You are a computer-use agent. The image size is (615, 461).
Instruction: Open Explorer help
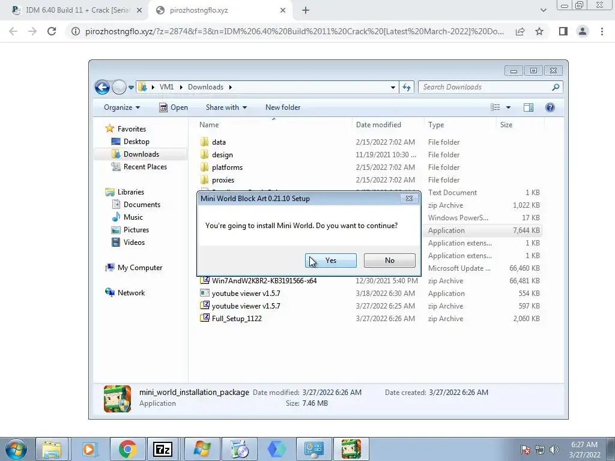(x=550, y=107)
